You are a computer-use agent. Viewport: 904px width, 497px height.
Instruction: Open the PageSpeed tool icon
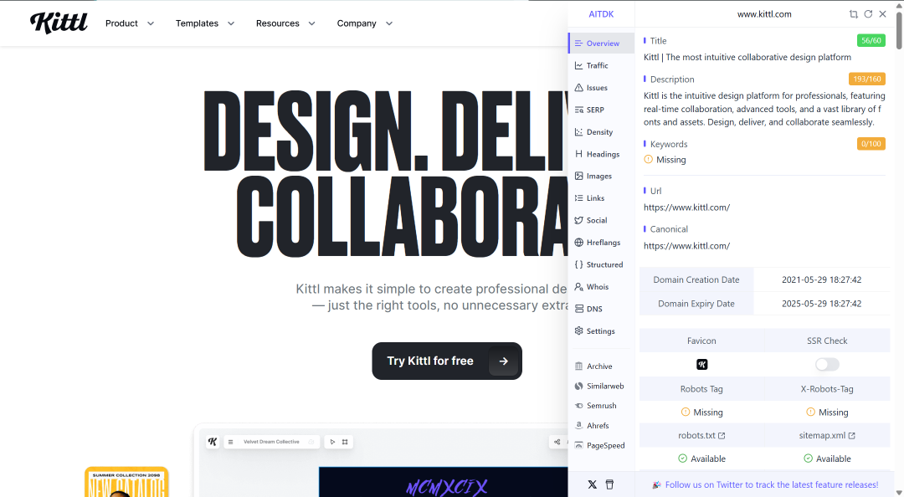579,445
